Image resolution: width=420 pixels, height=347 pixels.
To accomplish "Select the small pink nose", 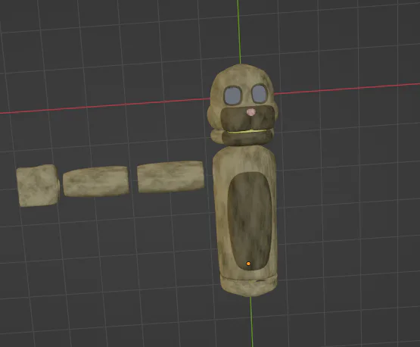I will (x=251, y=112).
